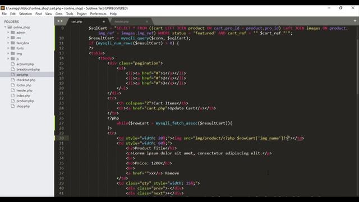Open the Edit menu
Image resolution: width=359 pixels, height=202 pixels.
click(13, 13)
